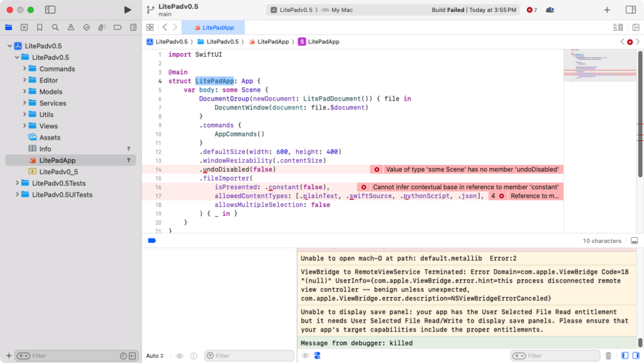The image size is (644, 363).
Task: Open the source control navigator
Action: (x=25, y=28)
